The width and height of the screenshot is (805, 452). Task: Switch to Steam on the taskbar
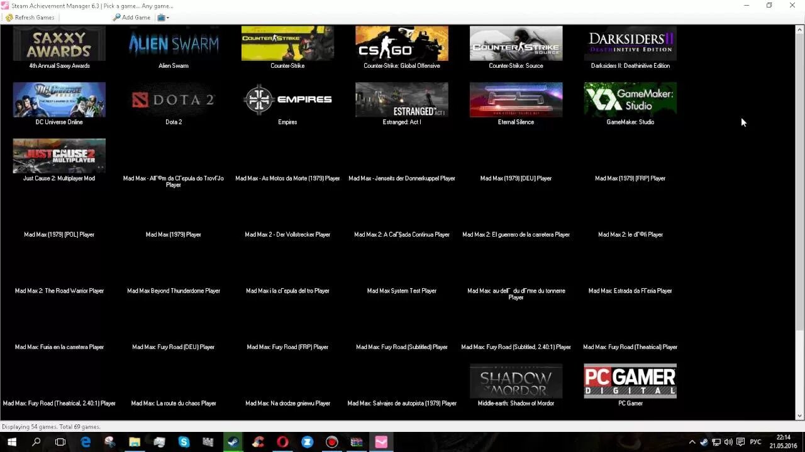(233, 442)
